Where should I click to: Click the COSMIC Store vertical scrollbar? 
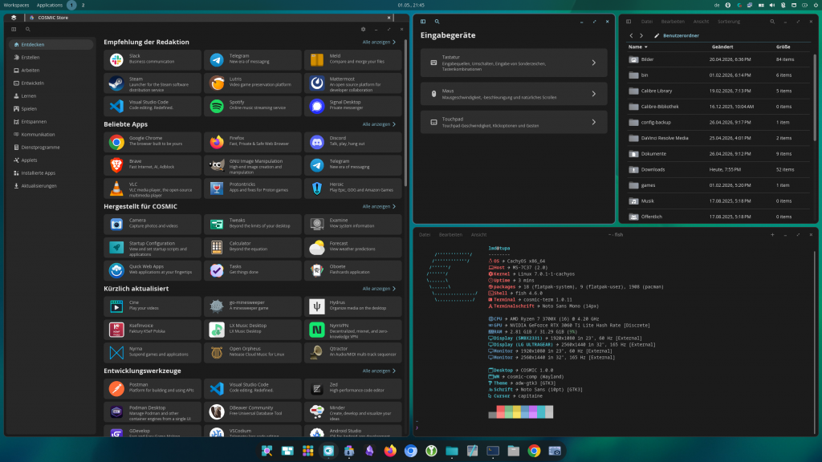pyautogui.click(x=405, y=112)
